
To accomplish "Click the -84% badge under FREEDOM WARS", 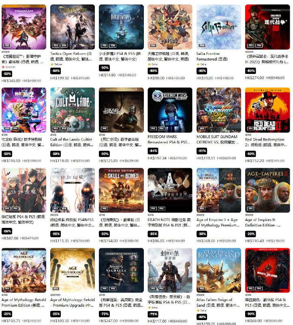I will (x=153, y=151).
